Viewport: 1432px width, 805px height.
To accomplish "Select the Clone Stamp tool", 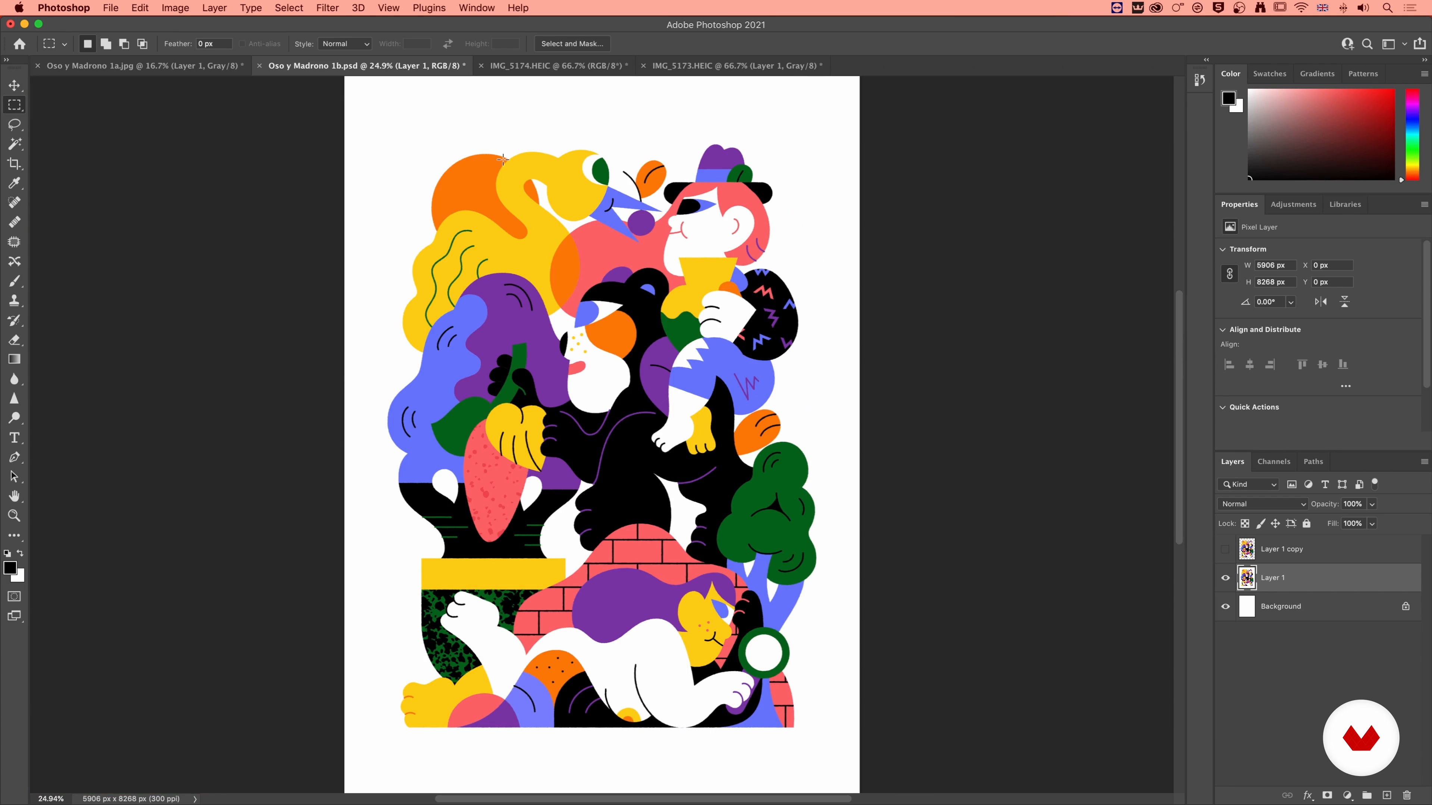I will tap(15, 300).
